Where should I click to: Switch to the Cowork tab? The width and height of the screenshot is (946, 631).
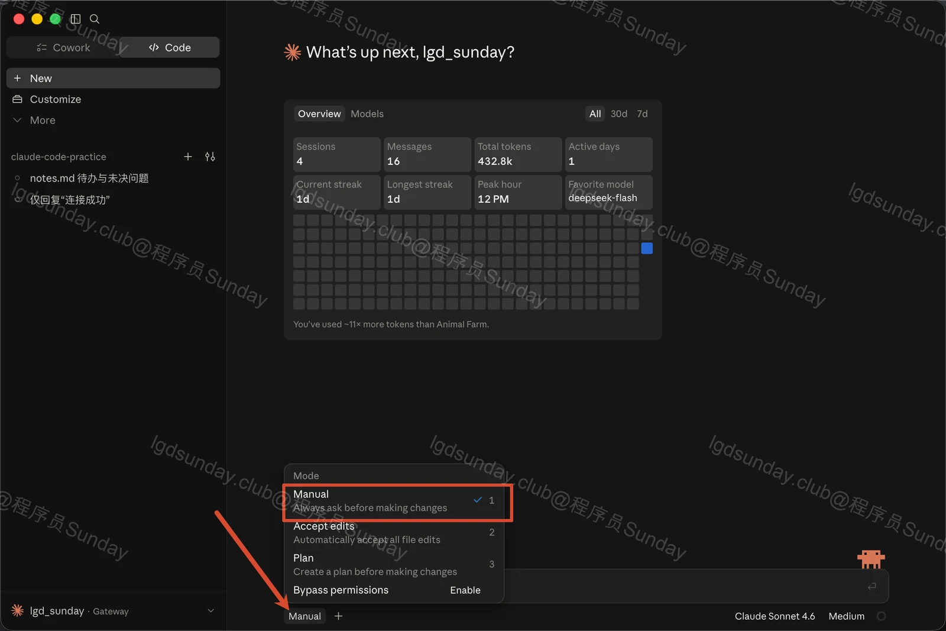click(63, 47)
